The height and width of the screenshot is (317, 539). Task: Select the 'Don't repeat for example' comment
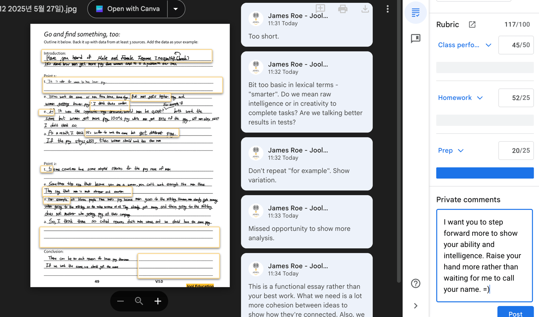(299, 175)
